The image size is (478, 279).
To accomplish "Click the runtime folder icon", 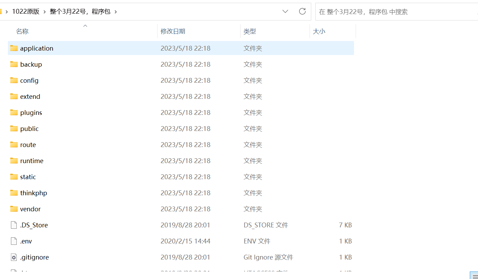I will pos(14,161).
